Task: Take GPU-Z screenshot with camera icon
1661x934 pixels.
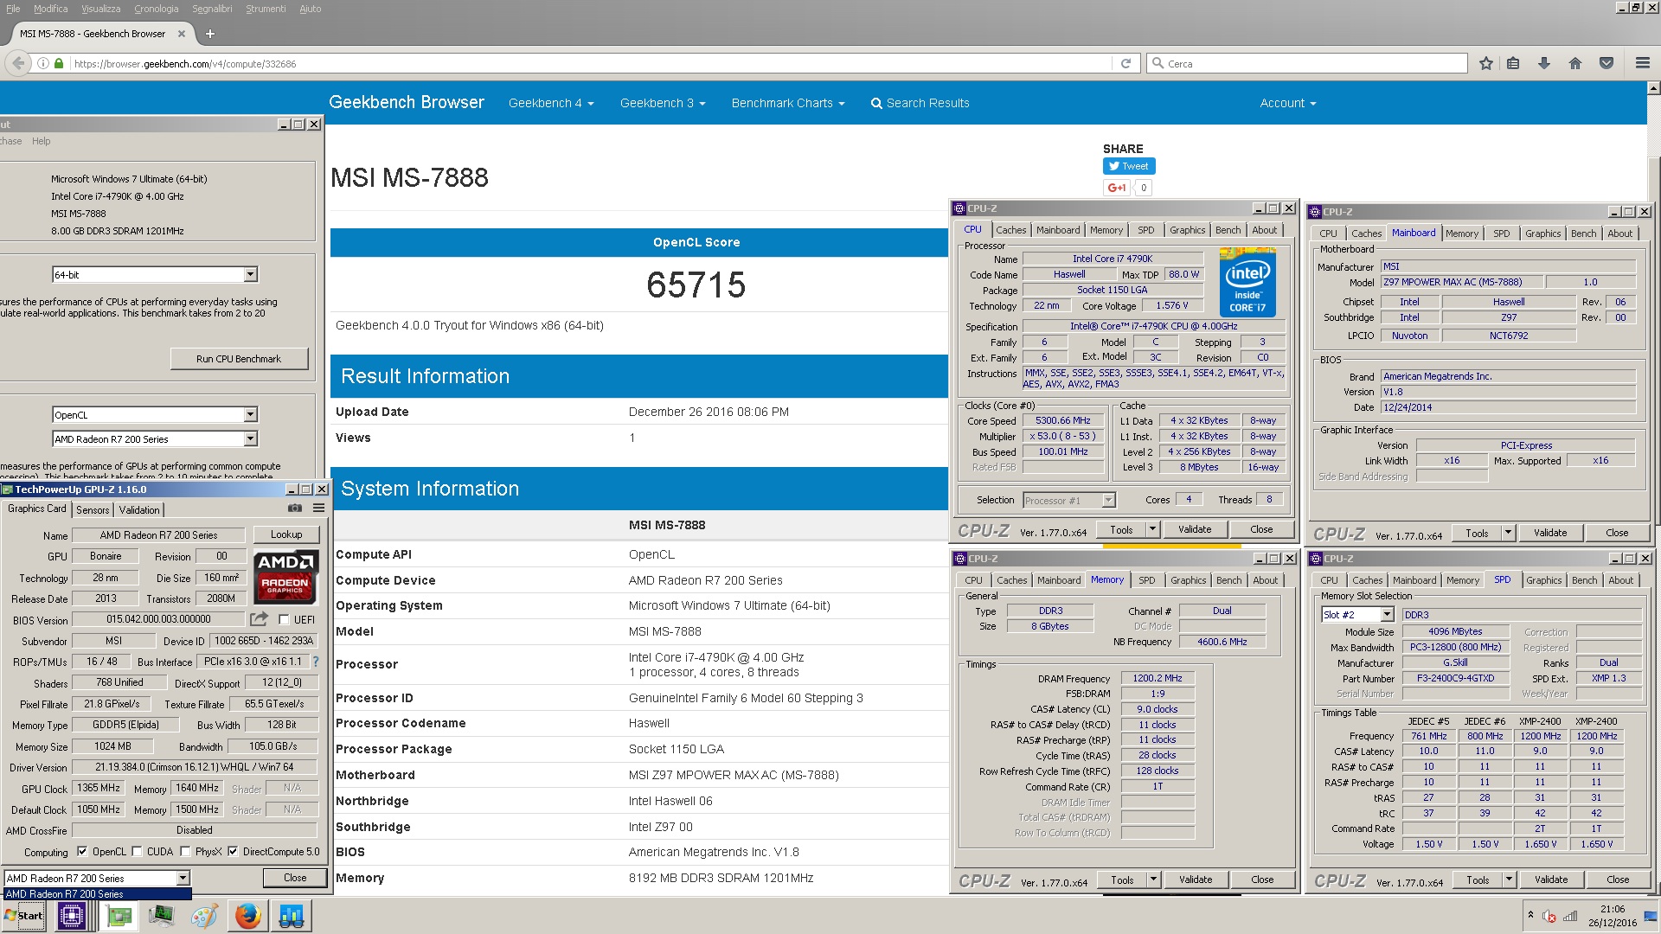Action: pyautogui.click(x=295, y=509)
